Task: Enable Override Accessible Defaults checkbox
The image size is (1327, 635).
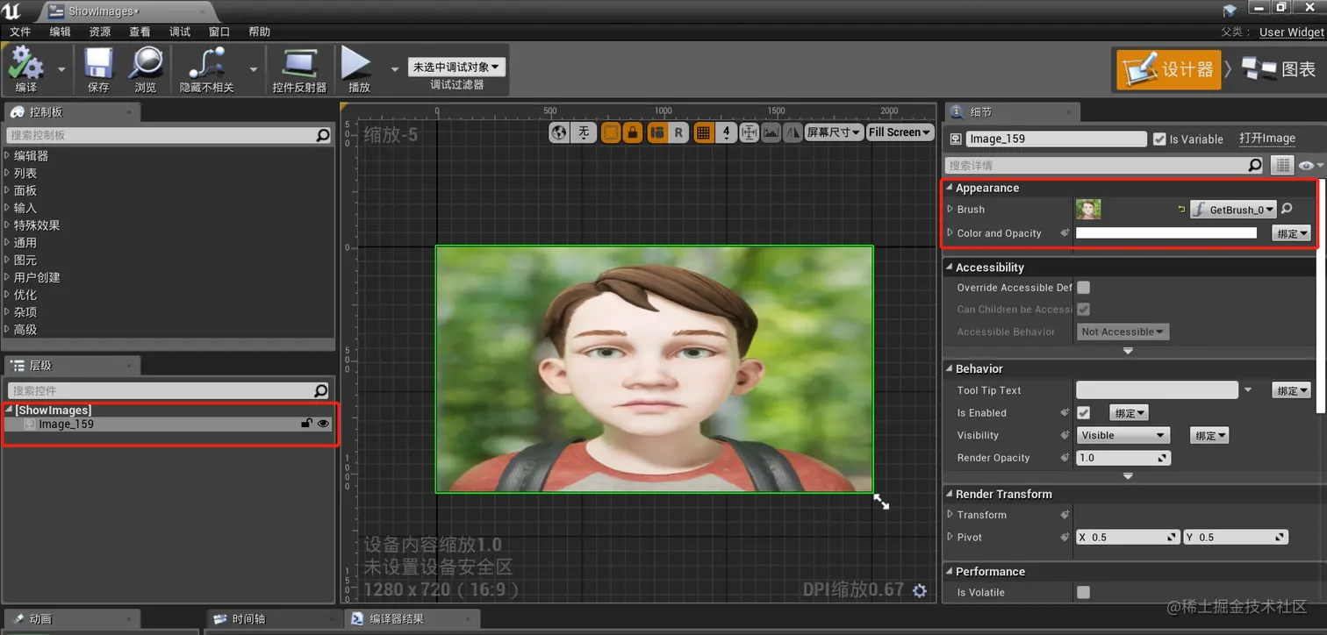Action: [1083, 287]
